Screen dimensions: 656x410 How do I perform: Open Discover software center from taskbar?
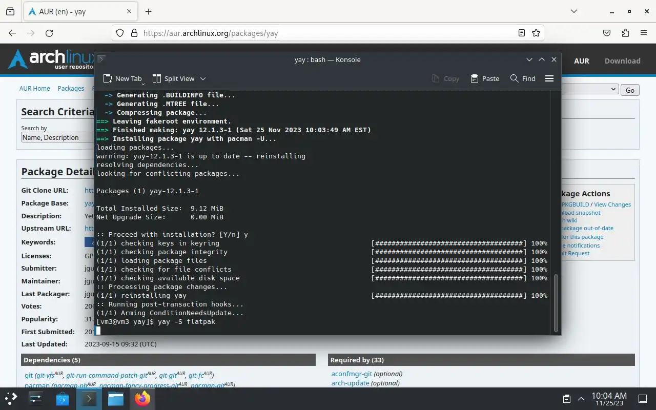(x=63, y=398)
